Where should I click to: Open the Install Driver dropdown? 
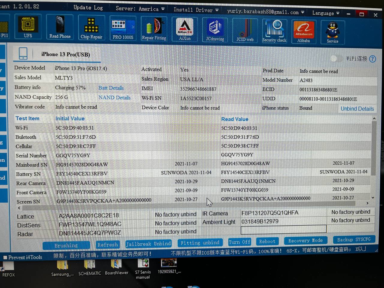point(196,10)
